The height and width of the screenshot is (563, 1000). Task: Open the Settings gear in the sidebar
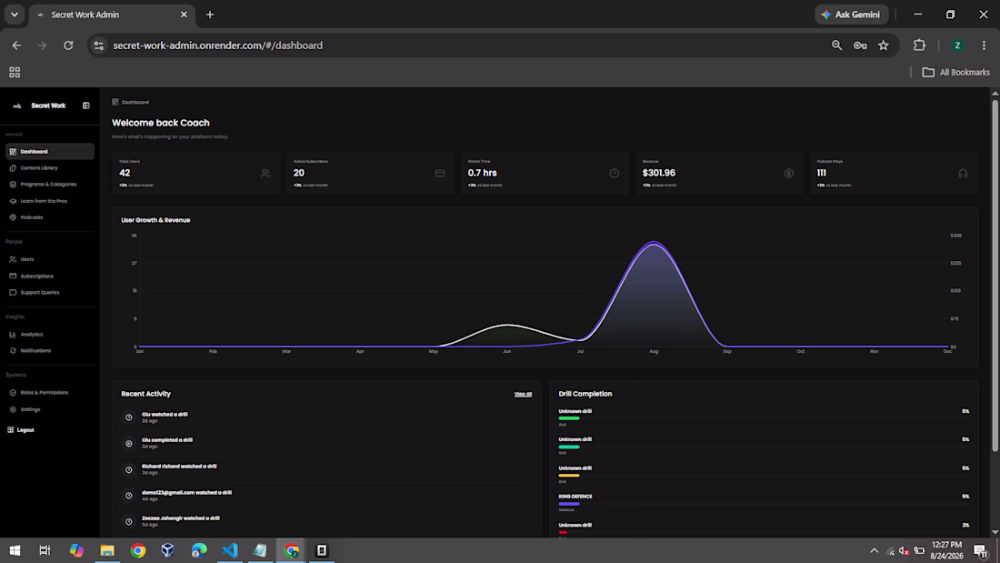(13, 410)
